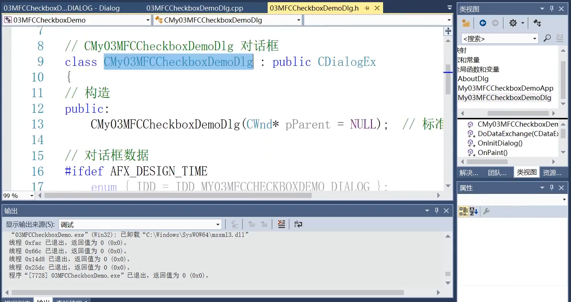The height and width of the screenshot is (302, 571).
Task: Switch to the 03MFCCheckboxD...DIALOG tab
Action: coord(62,8)
